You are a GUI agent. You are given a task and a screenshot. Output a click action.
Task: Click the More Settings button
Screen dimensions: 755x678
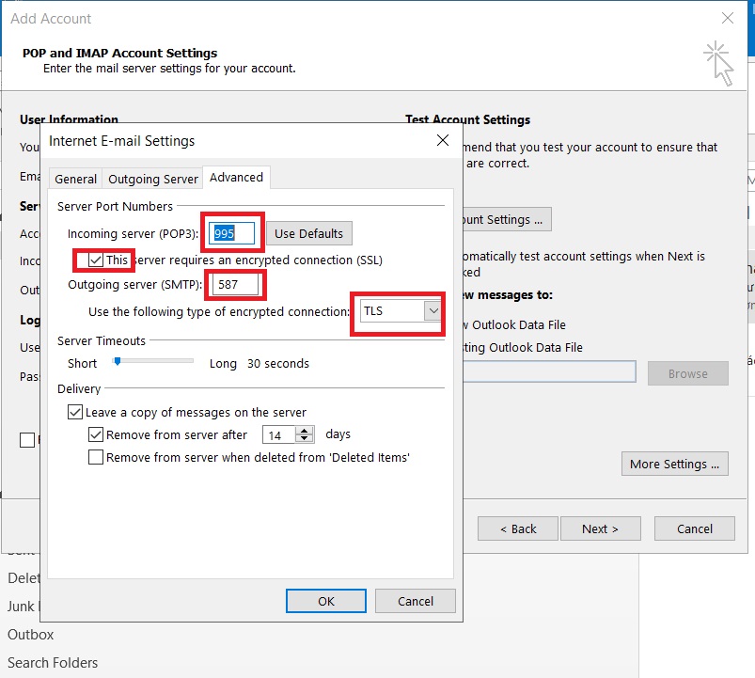pyautogui.click(x=674, y=464)
